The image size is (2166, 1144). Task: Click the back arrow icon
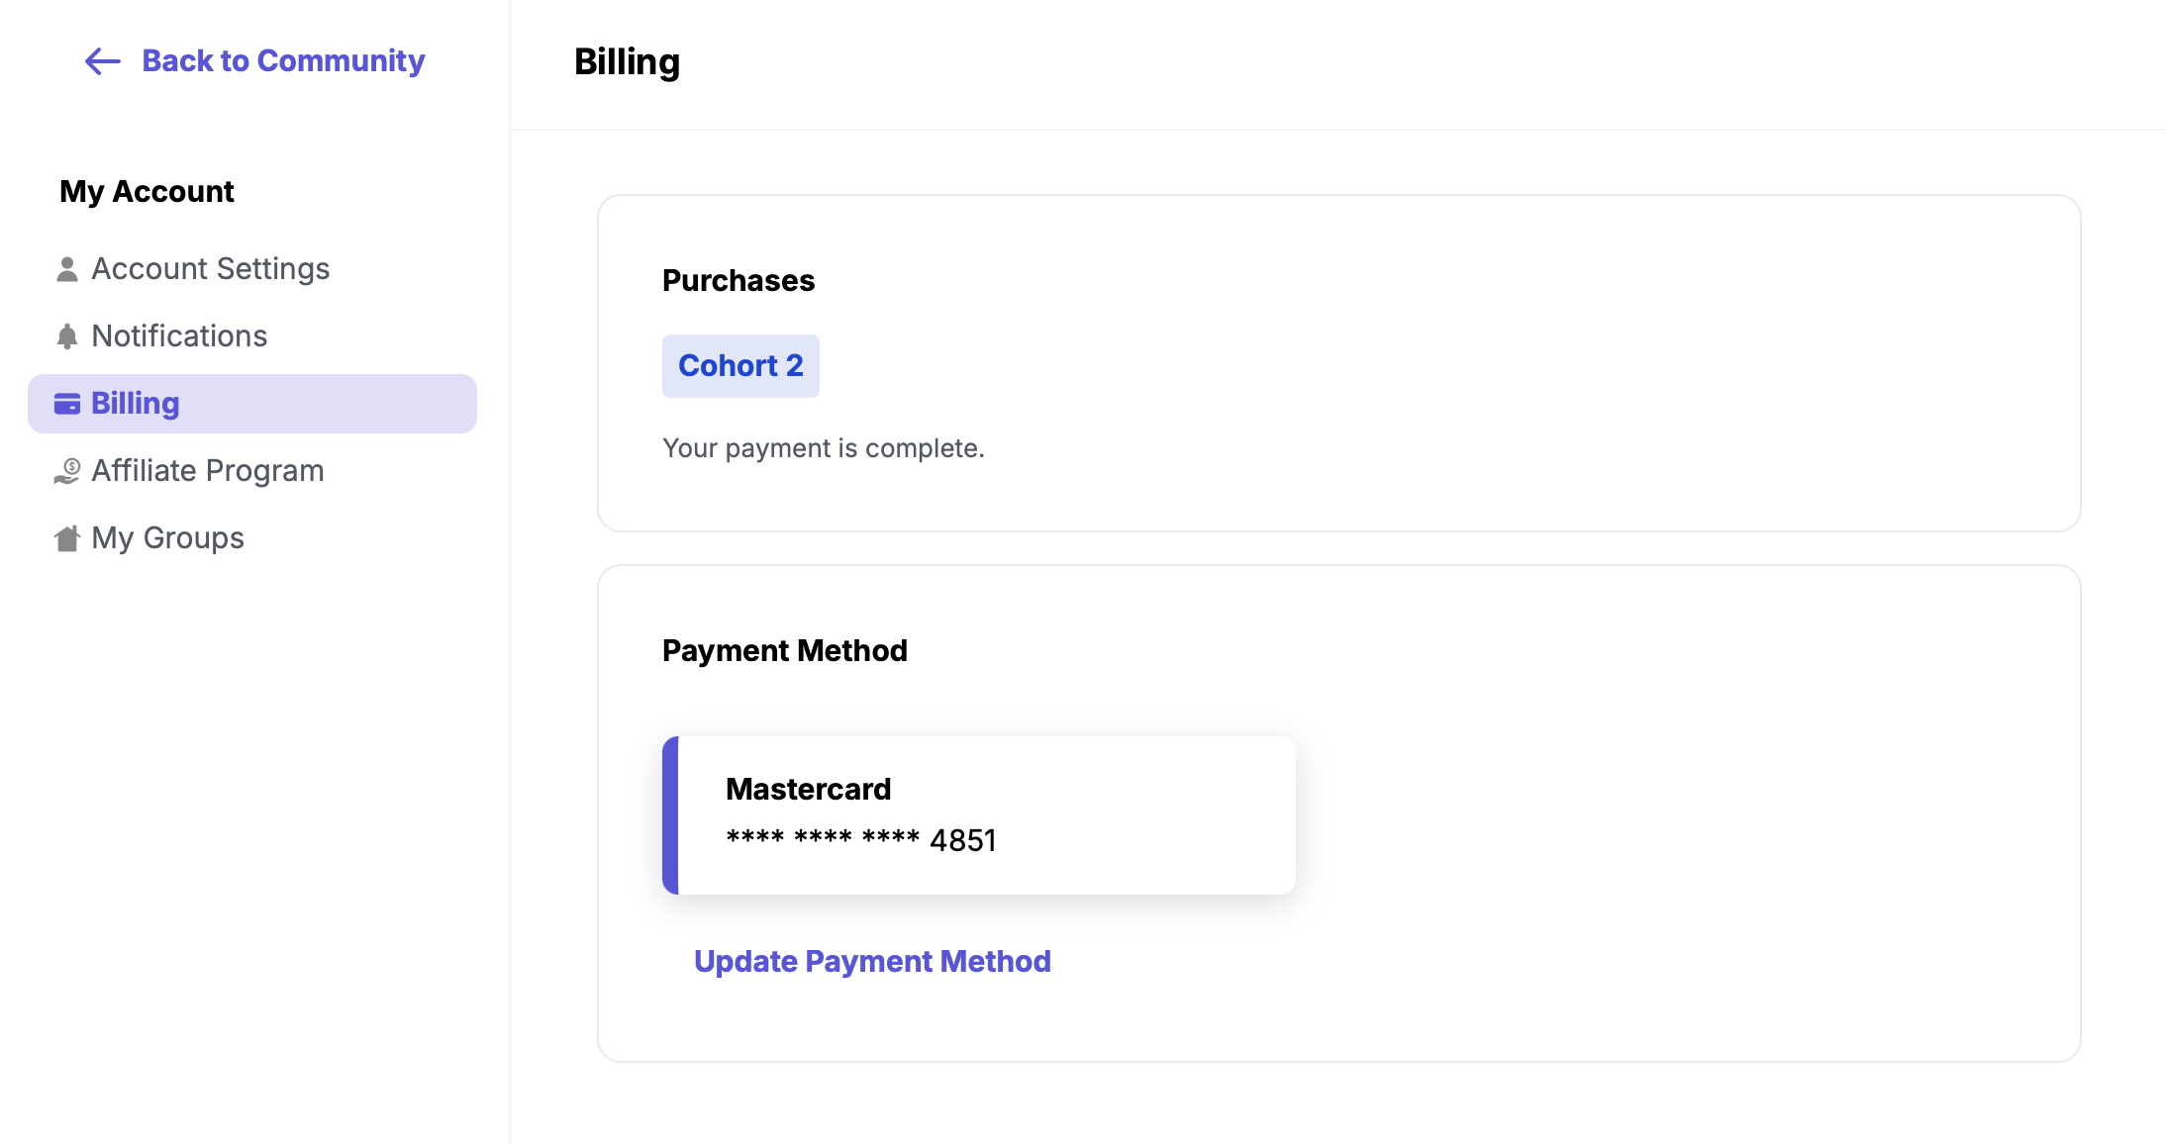click(x=102, y=61)
